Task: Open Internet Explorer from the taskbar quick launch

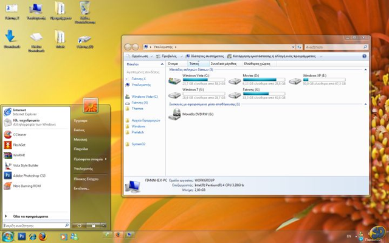Action: click(32, 237)
